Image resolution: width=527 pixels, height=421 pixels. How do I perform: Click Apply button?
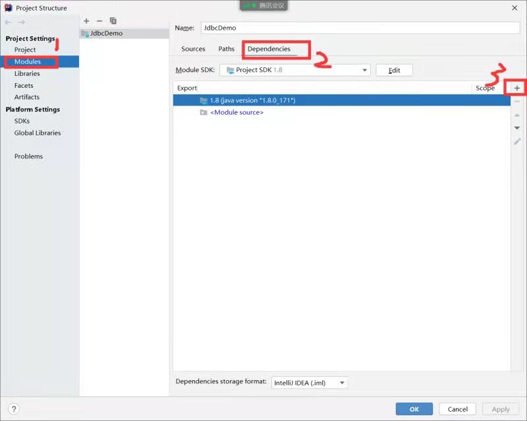(501, 409)
